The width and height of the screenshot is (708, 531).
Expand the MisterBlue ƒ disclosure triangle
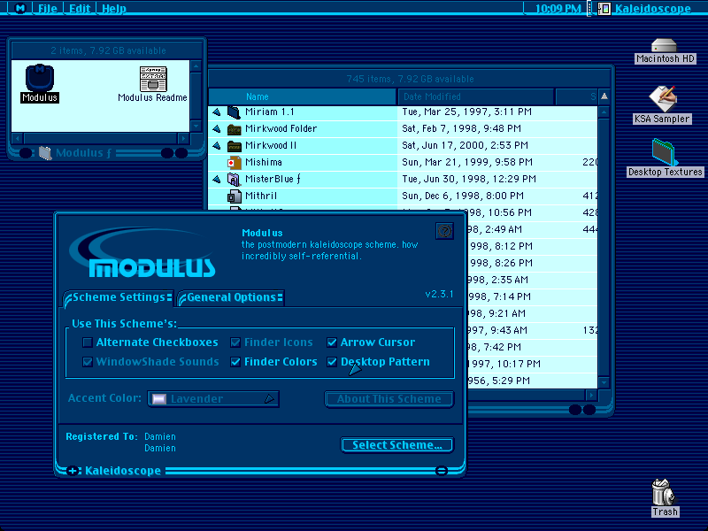217,180
